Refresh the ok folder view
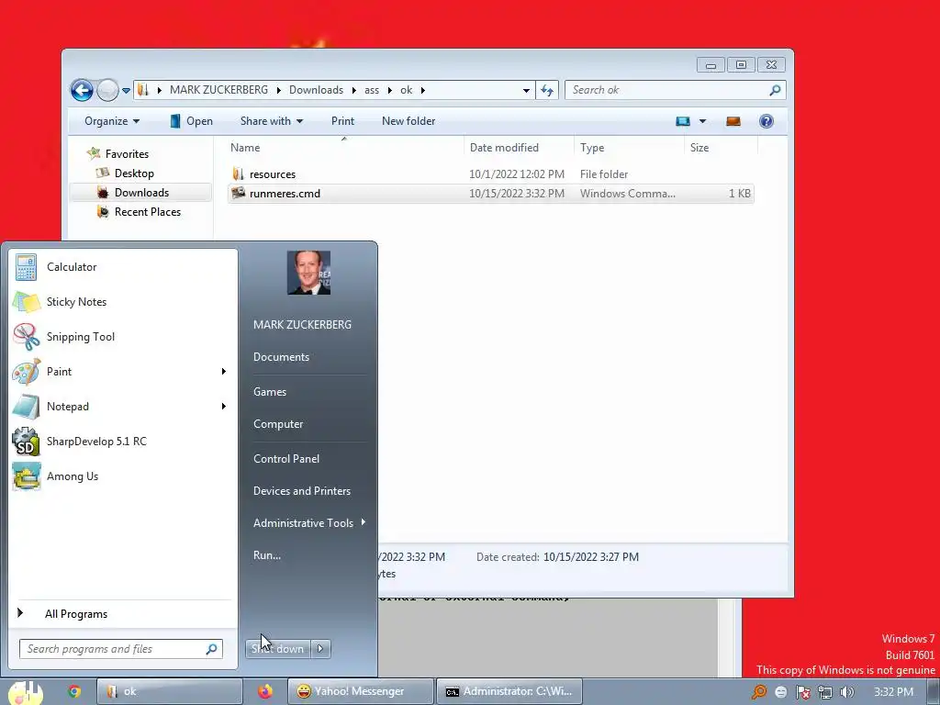940x705 pixels. tap(547, 90)
